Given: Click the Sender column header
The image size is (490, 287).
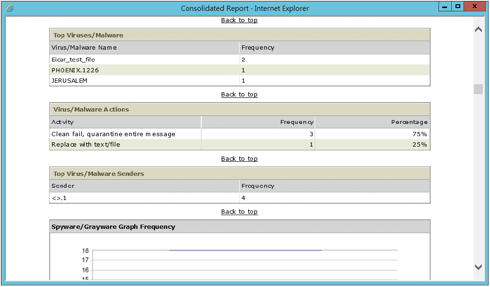Looking at the screenshot, I should point(145,186).
